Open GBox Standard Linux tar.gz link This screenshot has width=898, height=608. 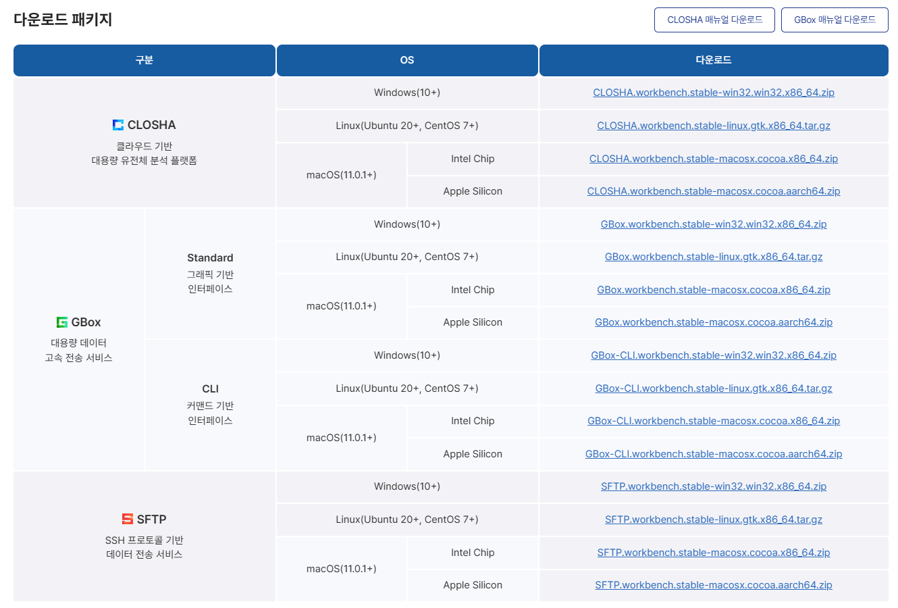[x=713, y=257]
